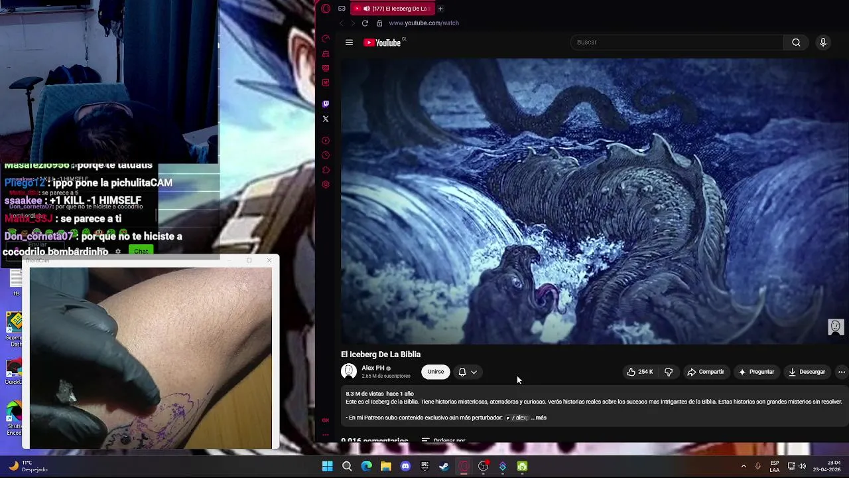Toggle microphone icon in system tray

tap(757, 467)
